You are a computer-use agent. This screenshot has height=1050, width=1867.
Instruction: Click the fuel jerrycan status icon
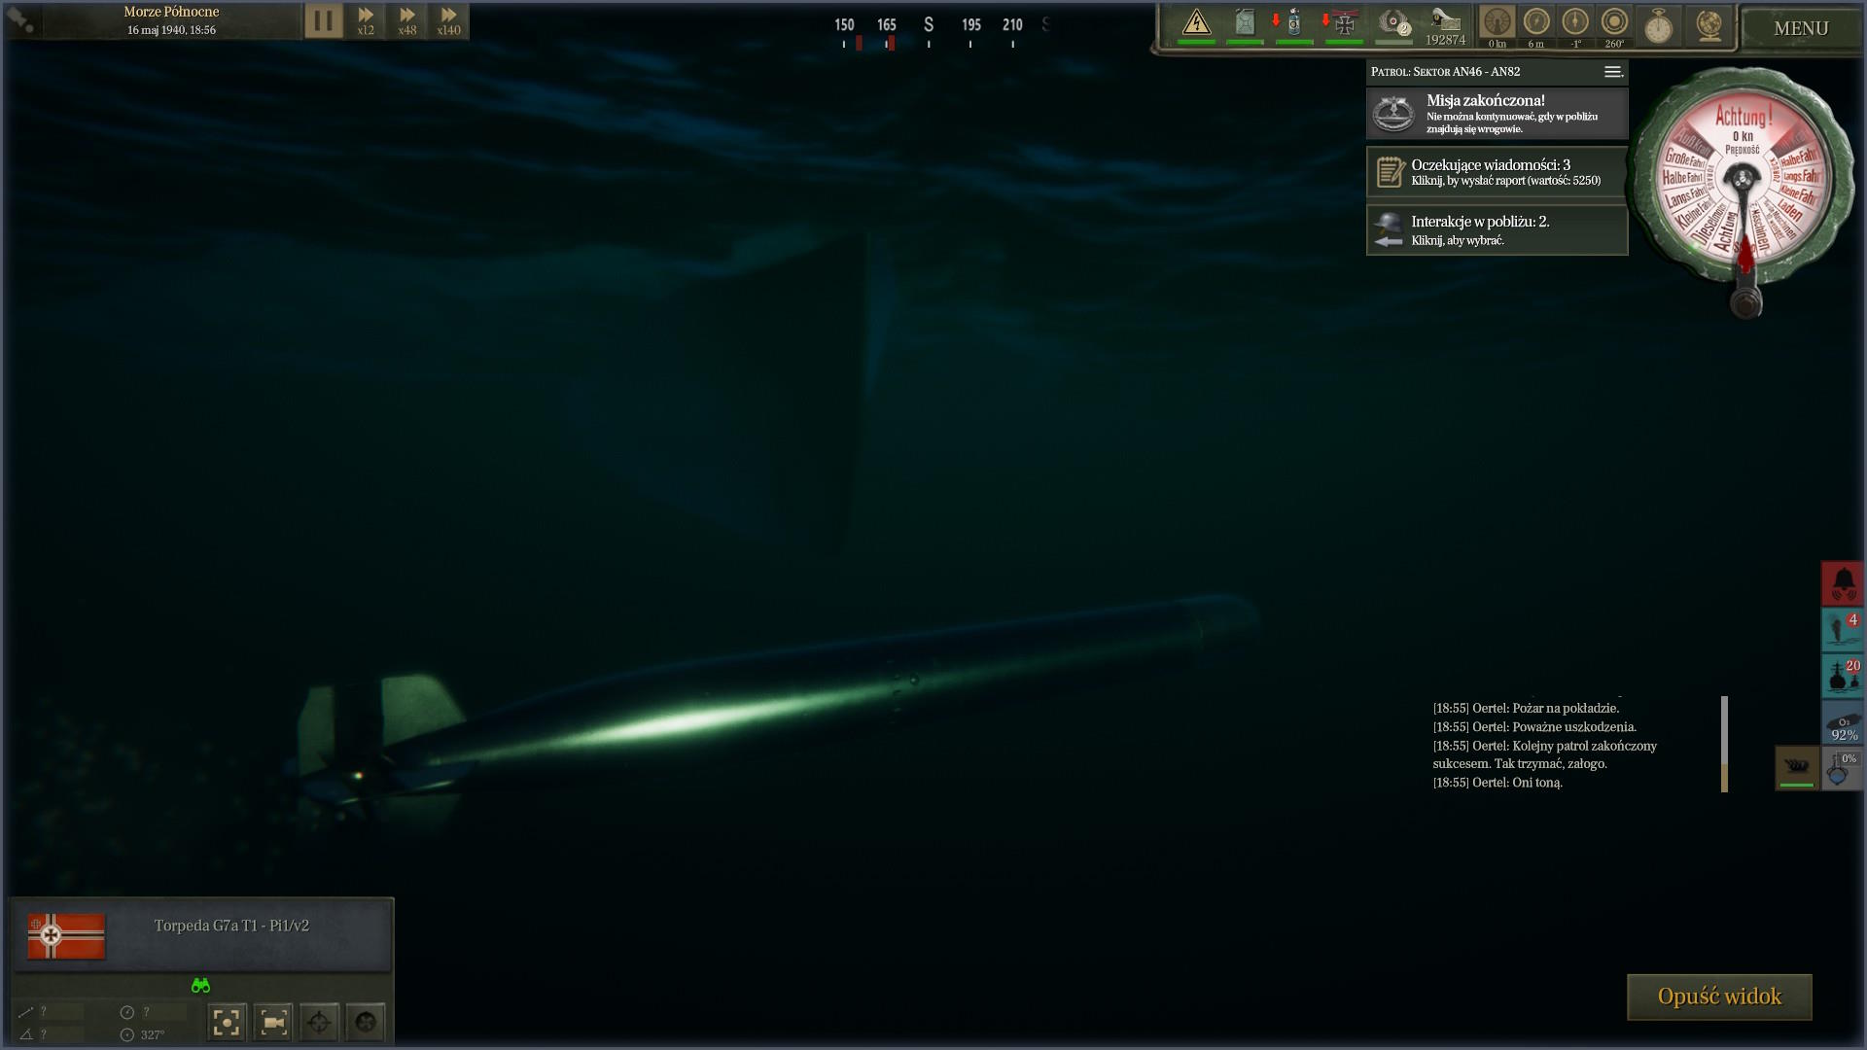pyautogui.click(x=1245, y=22)
